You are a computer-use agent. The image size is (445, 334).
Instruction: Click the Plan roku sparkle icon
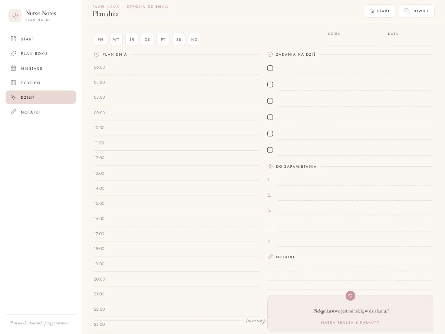coord(13,53)
